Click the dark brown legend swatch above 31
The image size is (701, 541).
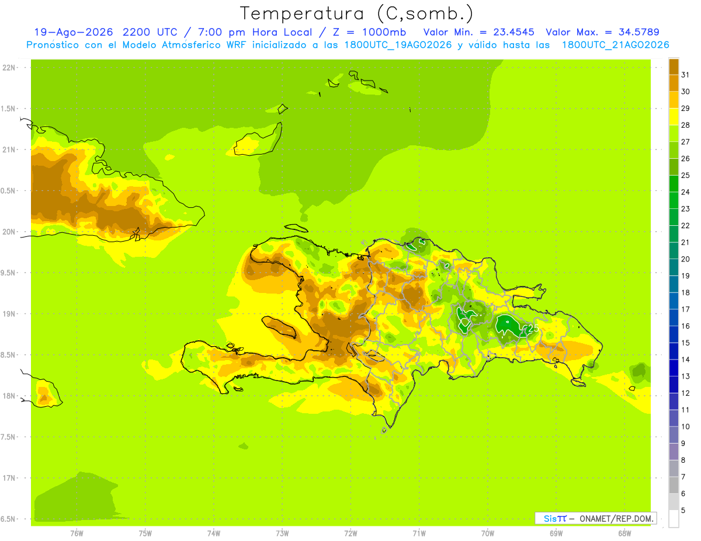(x=674, y=67)
